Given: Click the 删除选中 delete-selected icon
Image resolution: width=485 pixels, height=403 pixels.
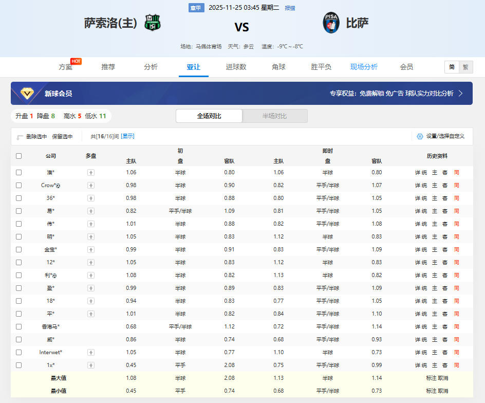Looking at the screenshot, I should tap(20, 137).
